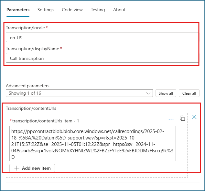The image size is (205, 191).
Task: Click the Transcription/displayName label
Action: [x=32, y=49]
